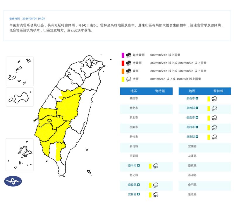Viewport: 234px width, 208px height.
Task: Open the 高雄市 region link
Action: (x=191, y=127)
